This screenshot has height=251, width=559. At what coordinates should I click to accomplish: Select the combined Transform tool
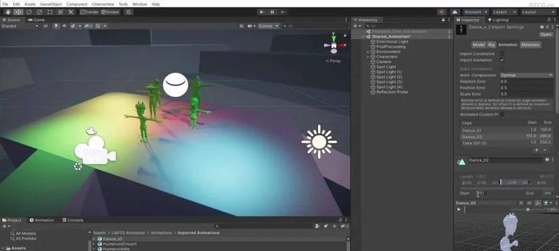[x=60, y=12]
